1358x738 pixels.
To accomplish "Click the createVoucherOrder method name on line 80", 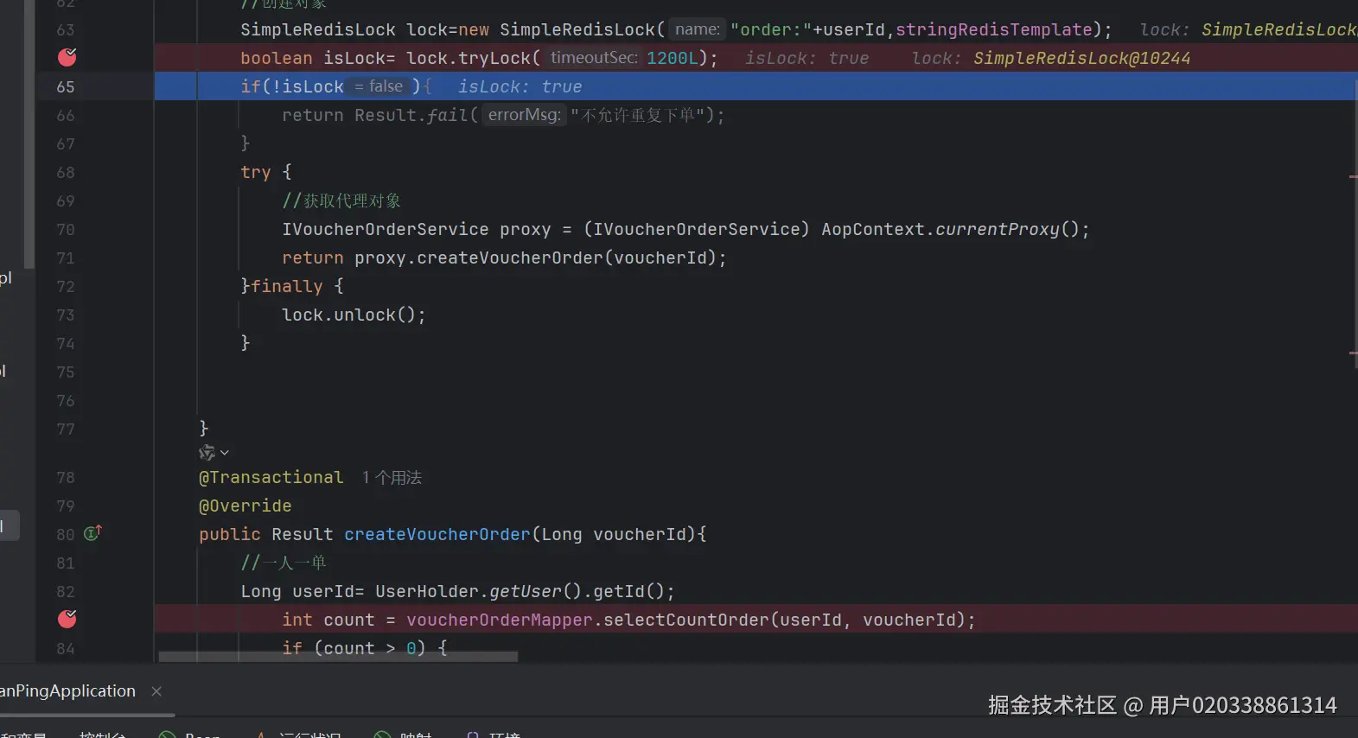I will 437,534.
